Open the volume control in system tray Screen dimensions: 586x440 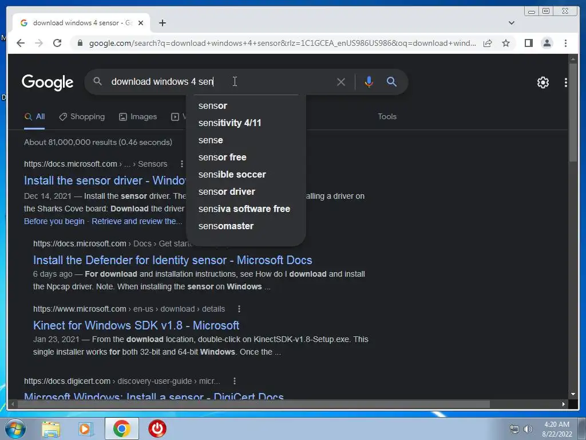(528, 429)
